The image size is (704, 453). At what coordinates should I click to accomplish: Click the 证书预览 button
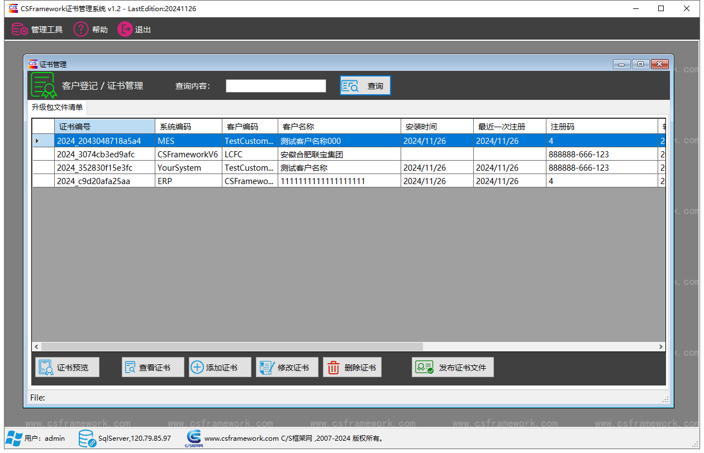pyautogui.click(x=67, y=368)
